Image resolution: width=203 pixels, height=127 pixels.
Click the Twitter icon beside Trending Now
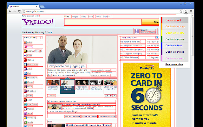click(157, 37)
